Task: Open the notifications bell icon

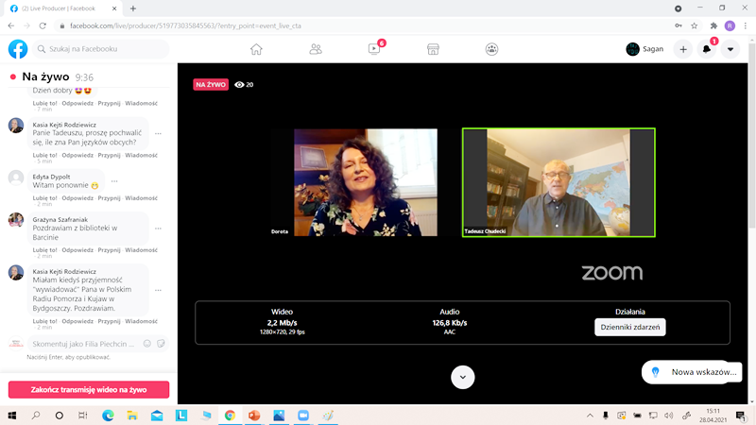Action: [707, 49]
